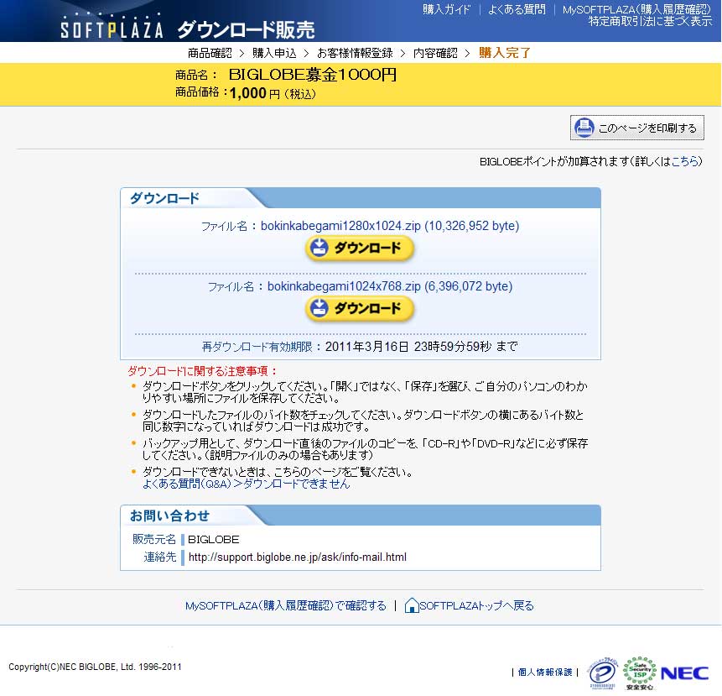Click the support.biglobe.ne.jp contact URL

tap(297, 557)
